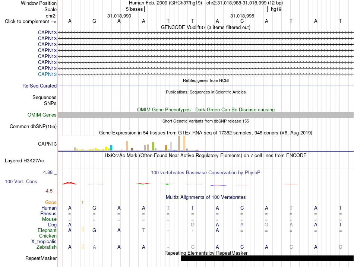Click the Scale label
Image resolution: width=354 pixels, height=267 pixels.
click(x=50, y=9)
